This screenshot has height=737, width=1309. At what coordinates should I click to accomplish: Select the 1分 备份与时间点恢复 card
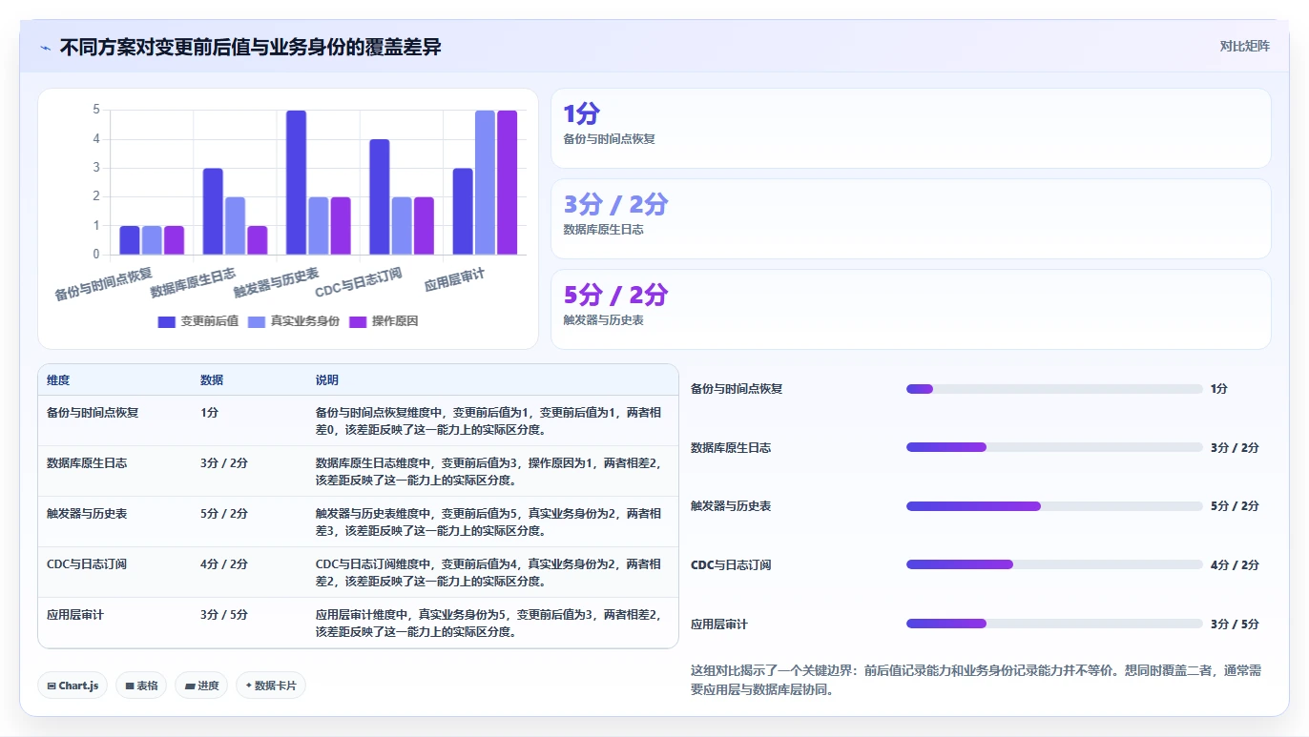(x=911, y=129)
